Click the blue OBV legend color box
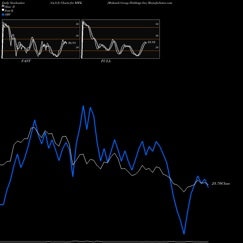243x243 pixels. point(3,15)
